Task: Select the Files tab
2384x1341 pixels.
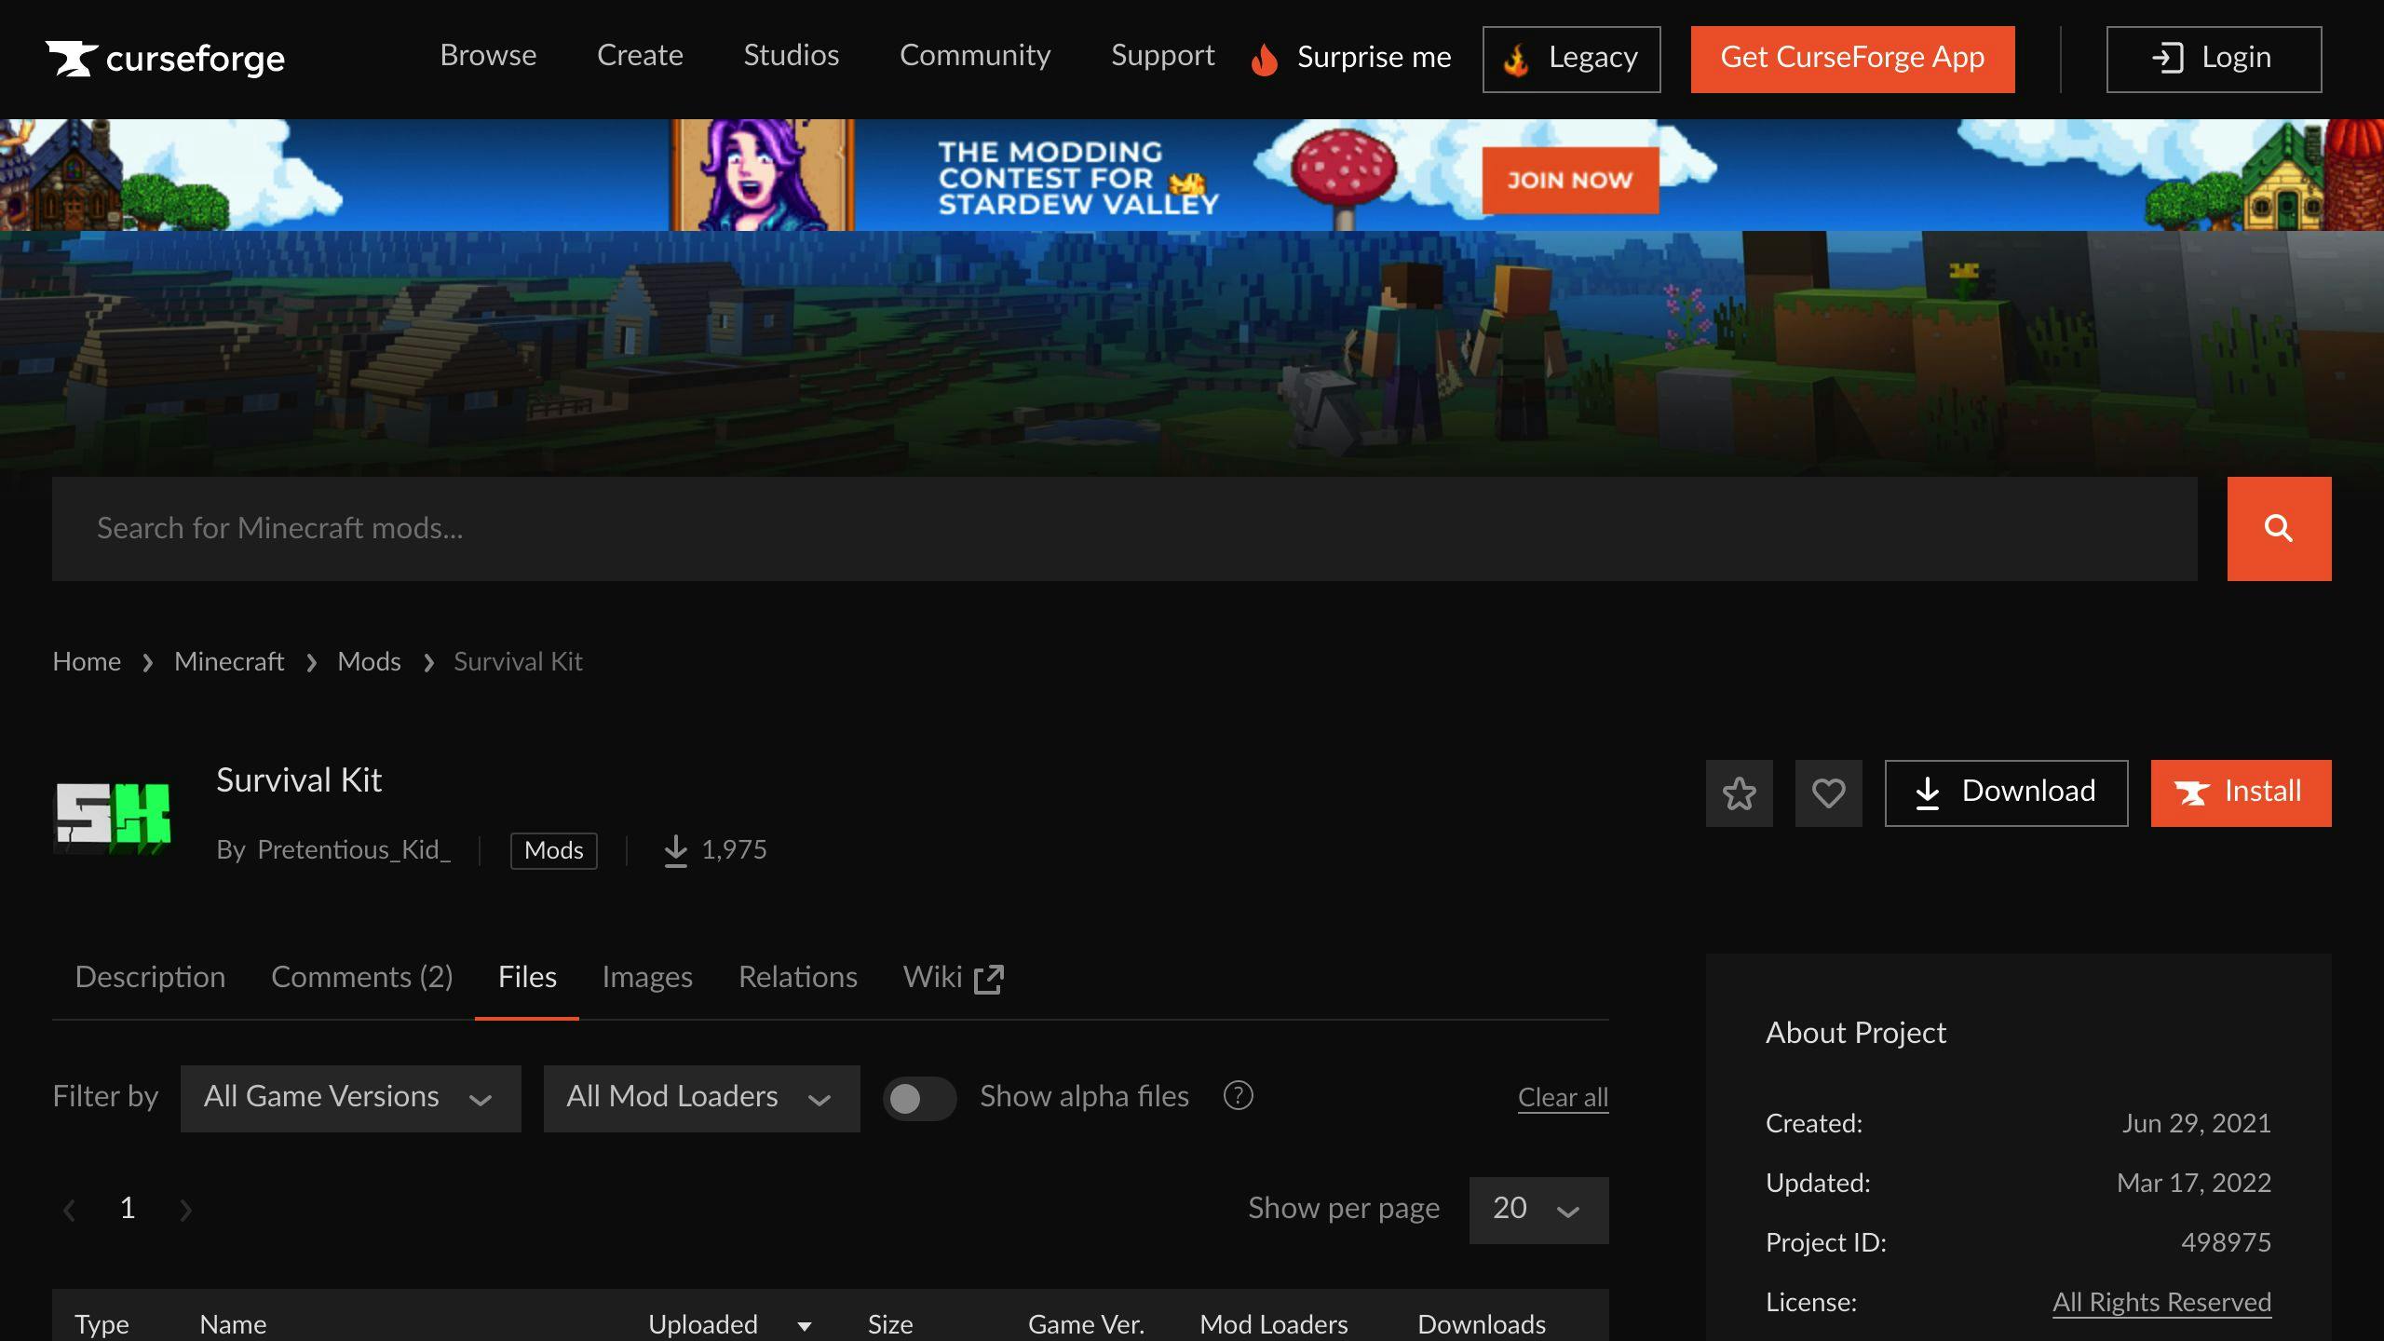Action: [527, 978]
